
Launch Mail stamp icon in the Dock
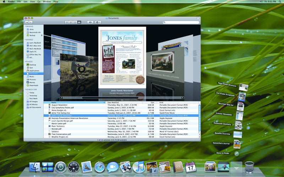(87, 167)
